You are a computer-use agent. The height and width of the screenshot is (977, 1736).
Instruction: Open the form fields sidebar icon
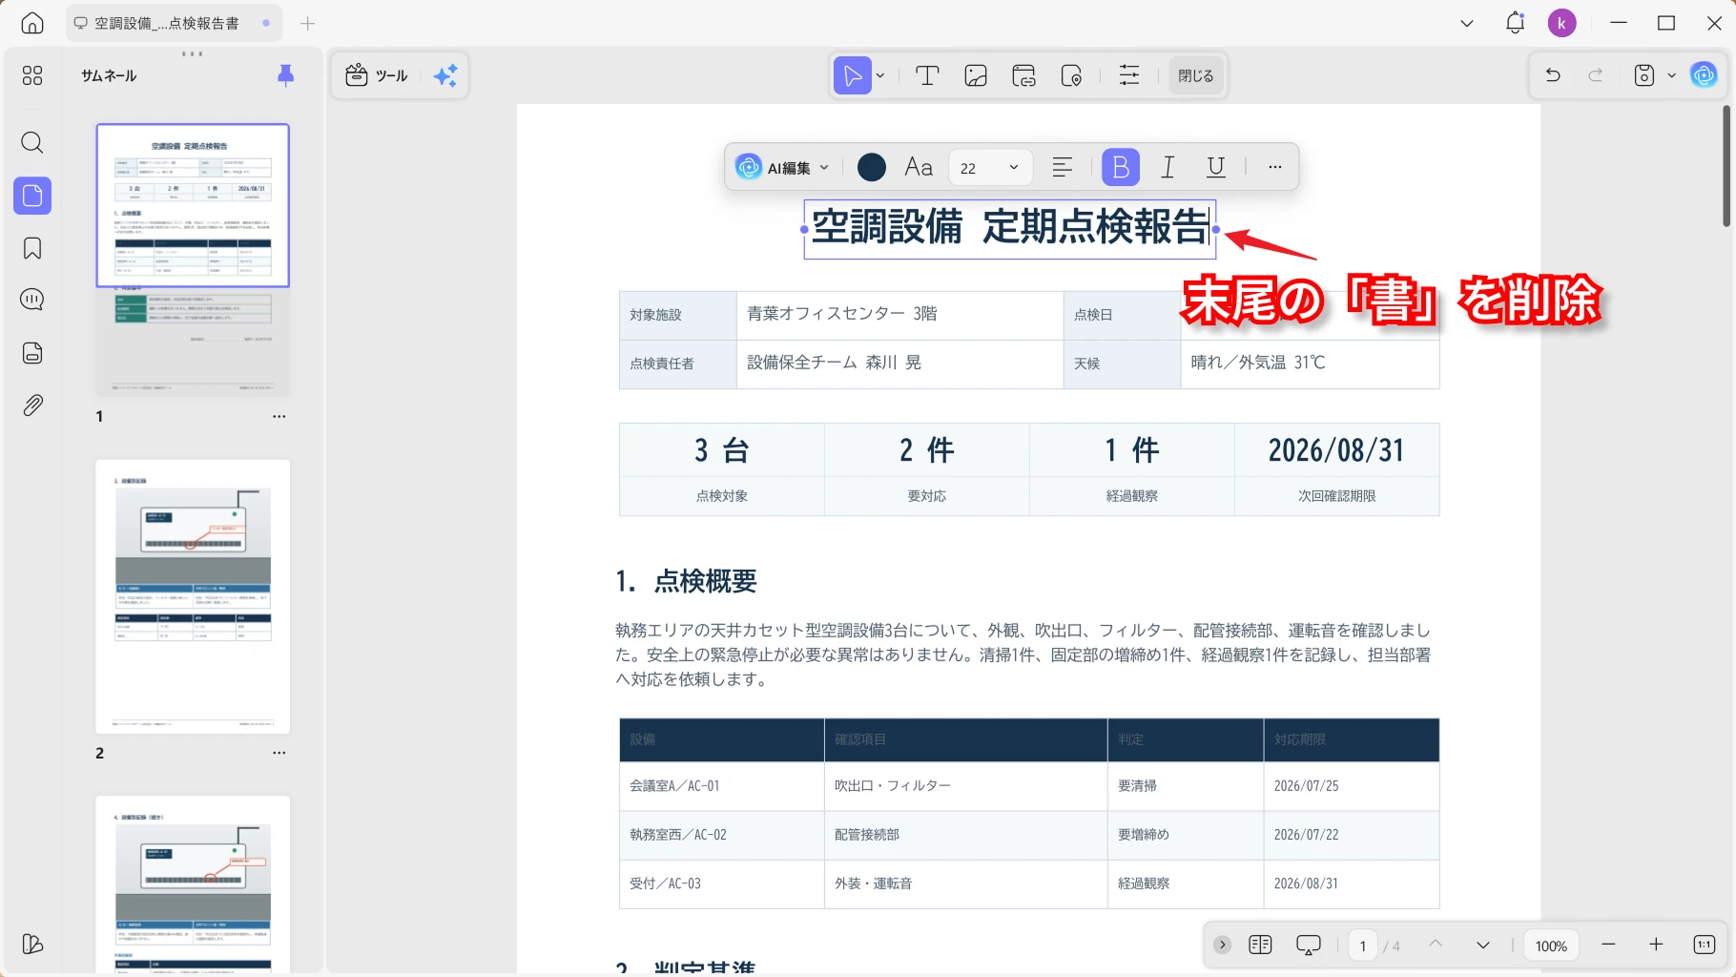tap(32, 353)
